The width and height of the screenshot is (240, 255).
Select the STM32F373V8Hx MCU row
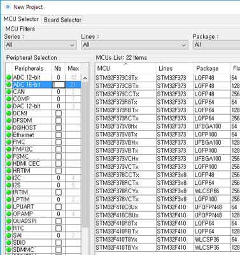(167, 126)
